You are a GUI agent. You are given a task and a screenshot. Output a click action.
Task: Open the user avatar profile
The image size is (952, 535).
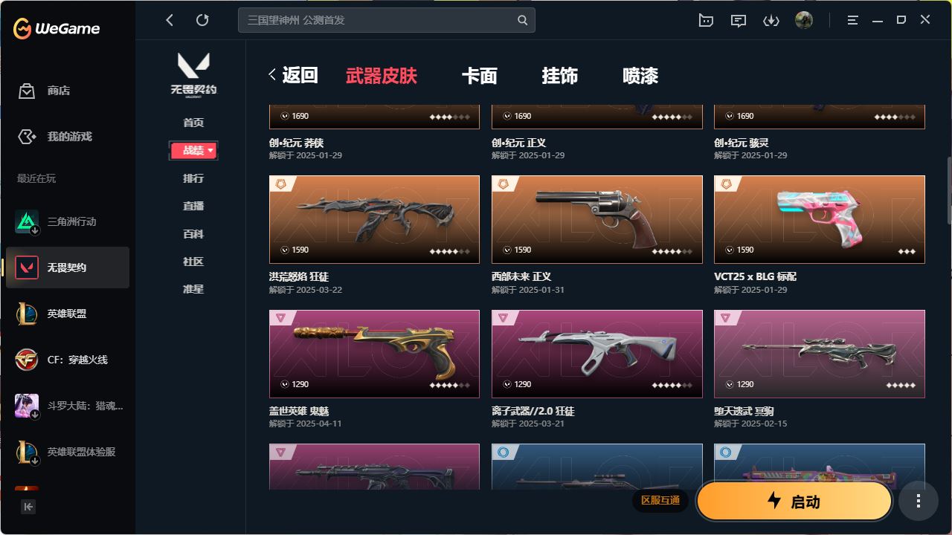click(804, 20)
